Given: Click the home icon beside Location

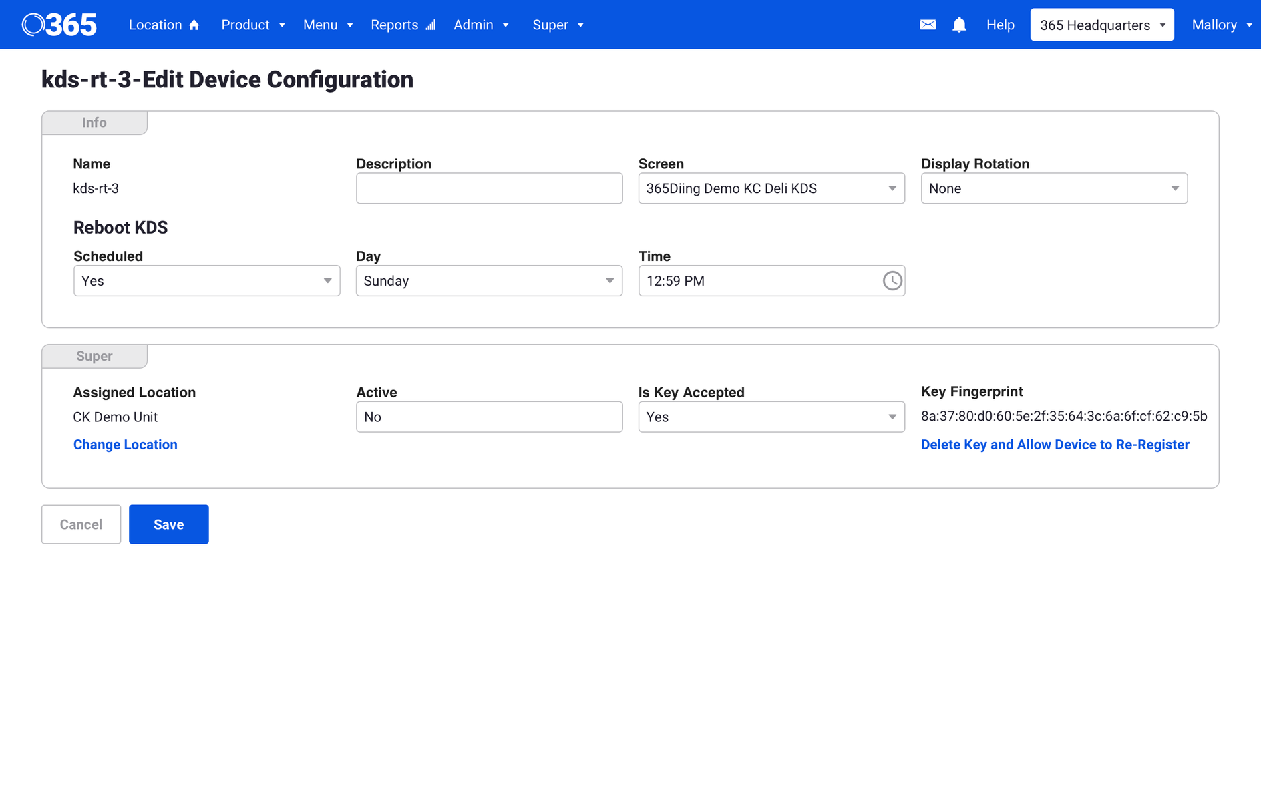Looking at the screenshot, I should click(x=194, y=25).
